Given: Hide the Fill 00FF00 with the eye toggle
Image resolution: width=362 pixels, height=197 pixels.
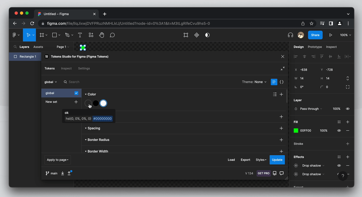Looking at the screenshot, I should (x=339, y=130).
